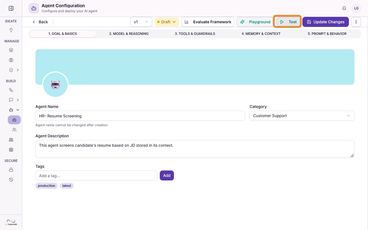Viewport: 368px width, 230px height.
Task: Click the binoculars icon in sidebar
Action: coord(11,140)
